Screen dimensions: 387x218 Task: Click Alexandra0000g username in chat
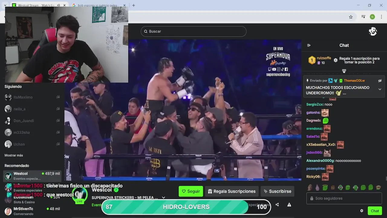(320, 161)
